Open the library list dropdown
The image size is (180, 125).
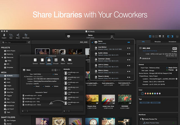[112, 36]
